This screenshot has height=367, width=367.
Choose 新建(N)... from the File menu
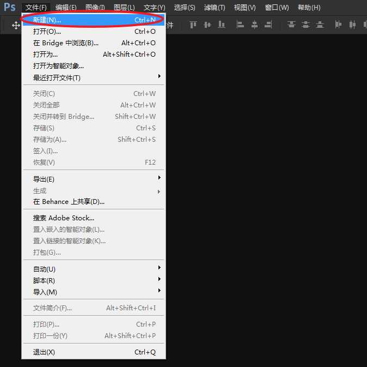[x=47, y=20]
